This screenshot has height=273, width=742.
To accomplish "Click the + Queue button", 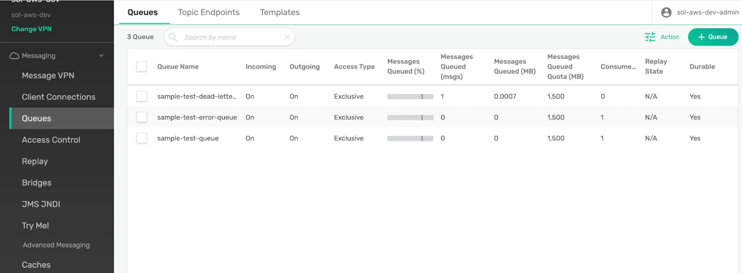I will pos(713,37).
